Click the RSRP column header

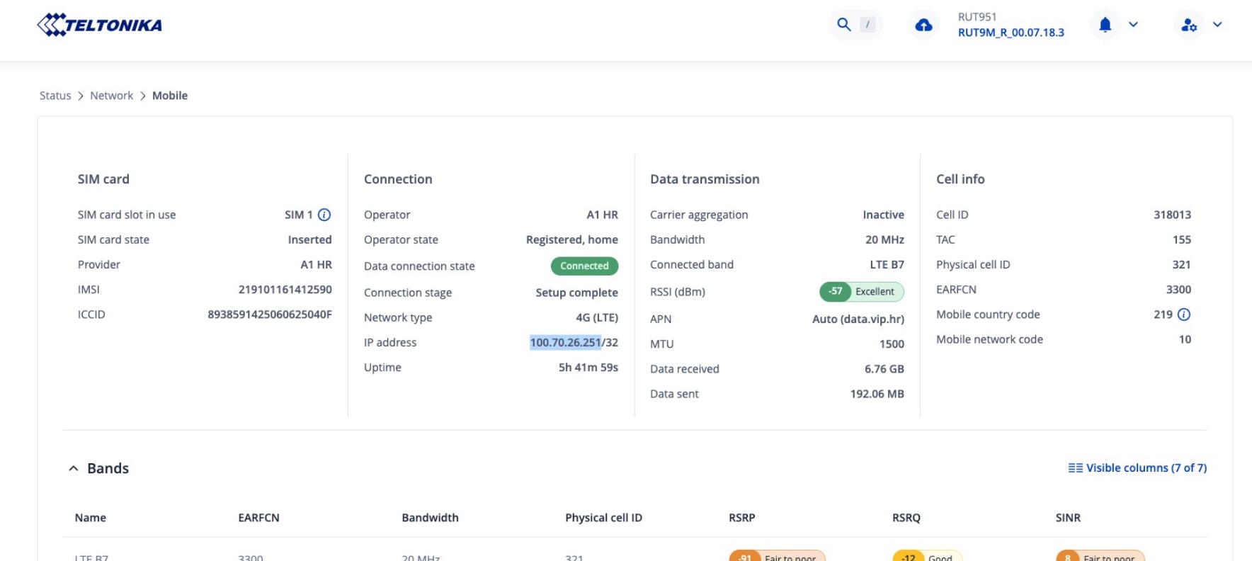coord(741,518)
